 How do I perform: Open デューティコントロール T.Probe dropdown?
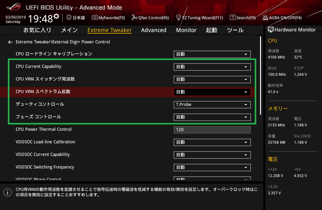coord(212,105)
